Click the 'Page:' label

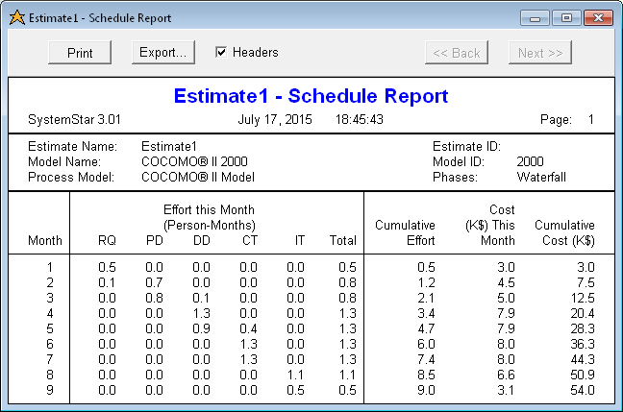pos(557,119)
